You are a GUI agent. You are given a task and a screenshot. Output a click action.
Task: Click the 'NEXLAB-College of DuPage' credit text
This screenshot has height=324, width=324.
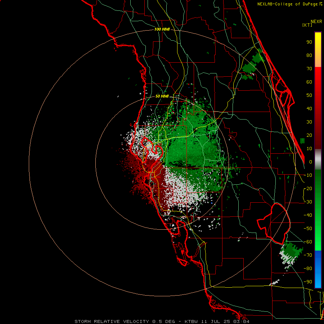[288, 4]
